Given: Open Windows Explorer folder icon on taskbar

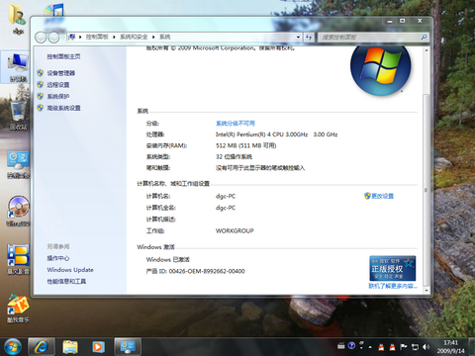Looking at the screenshot, I should 70,347.
